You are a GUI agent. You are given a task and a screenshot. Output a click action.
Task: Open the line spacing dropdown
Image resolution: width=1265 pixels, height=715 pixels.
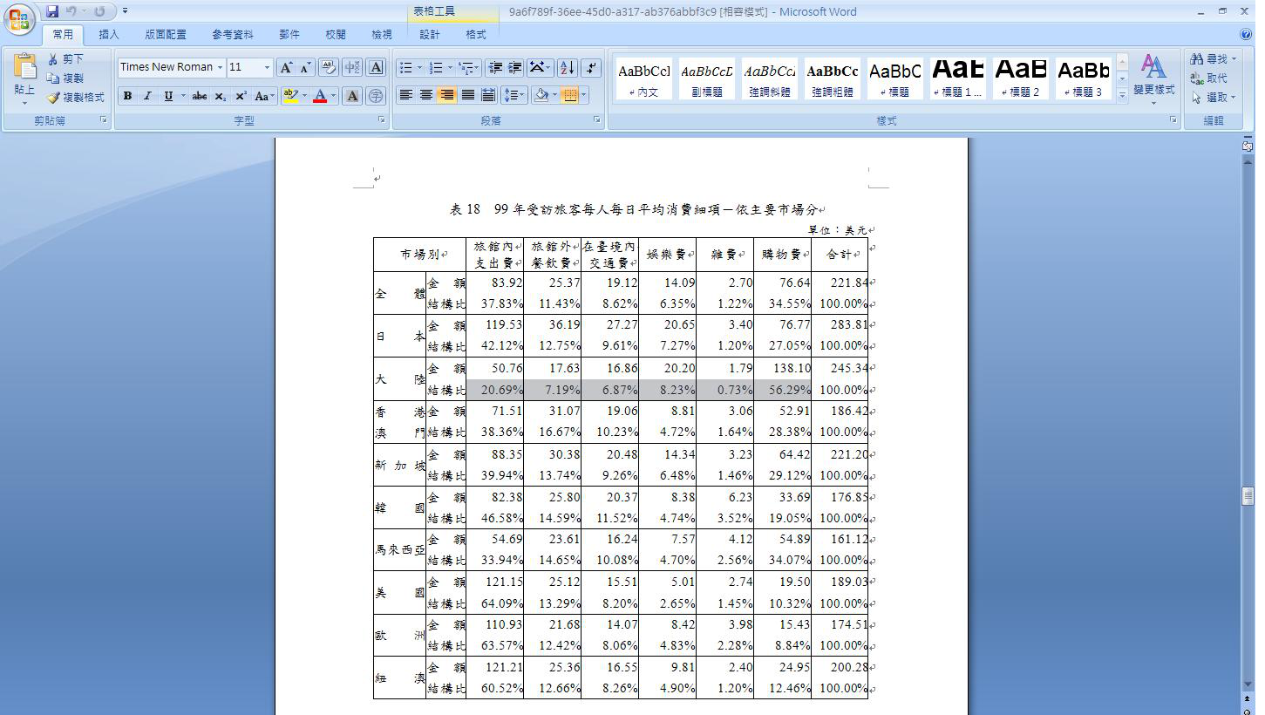pyautogui.click(x=515, y=95)
